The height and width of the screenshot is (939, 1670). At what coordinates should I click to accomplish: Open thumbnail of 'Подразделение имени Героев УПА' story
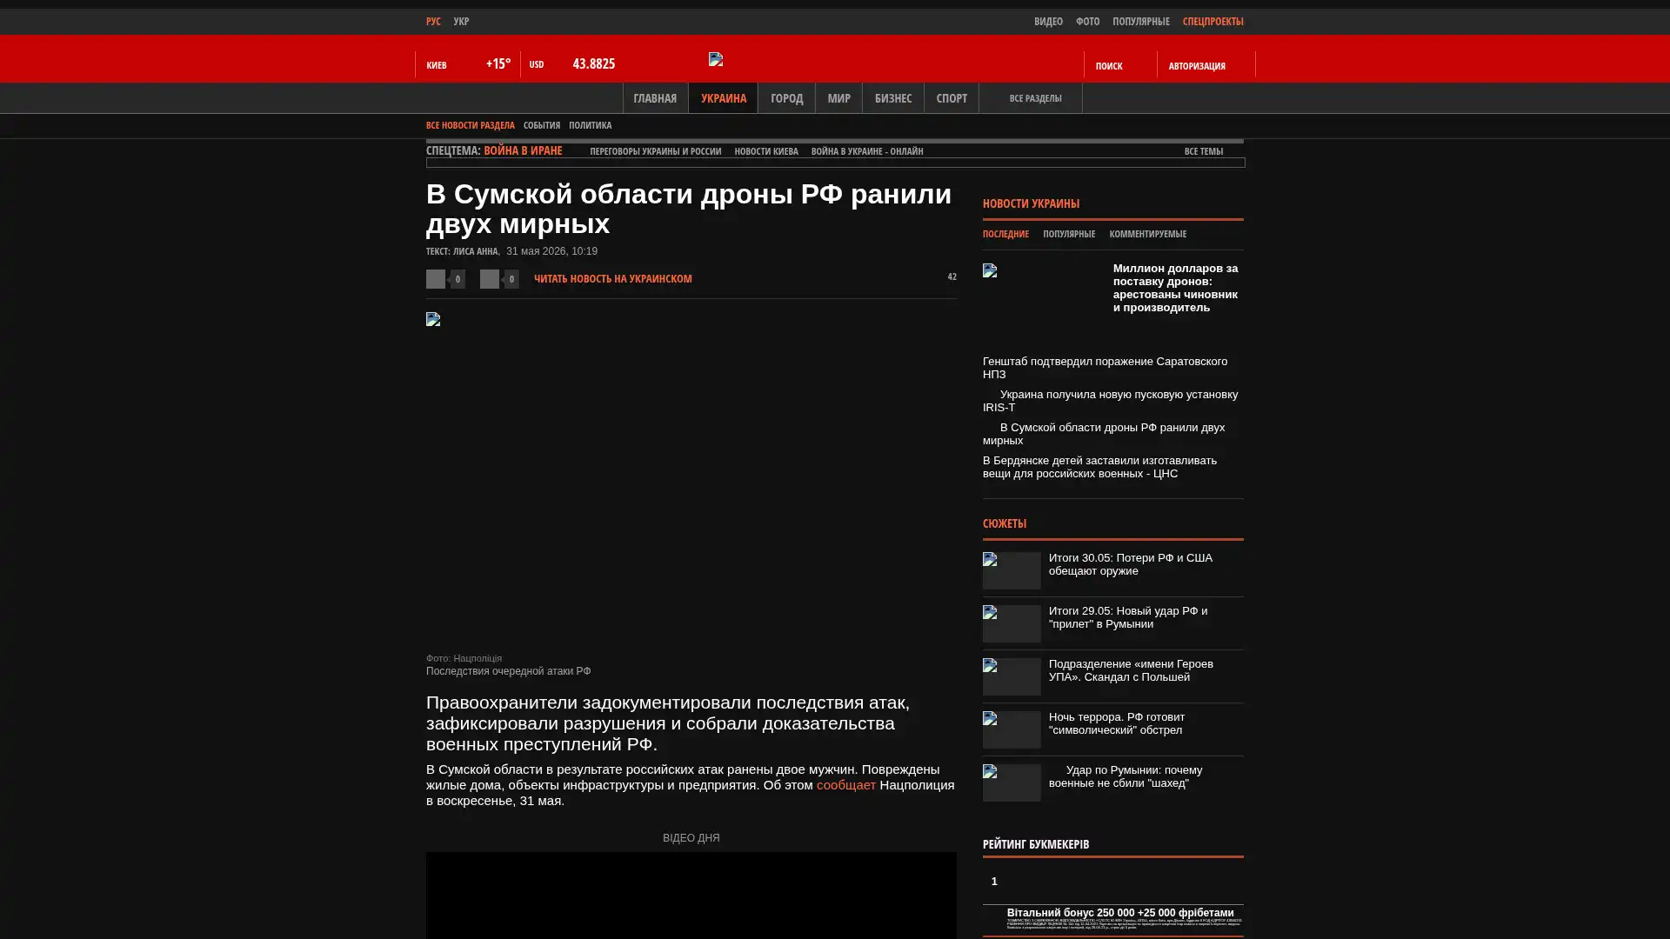click(1012, 676)
